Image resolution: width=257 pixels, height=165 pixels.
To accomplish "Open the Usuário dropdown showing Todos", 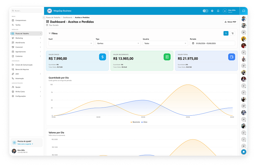I will 165,43.
